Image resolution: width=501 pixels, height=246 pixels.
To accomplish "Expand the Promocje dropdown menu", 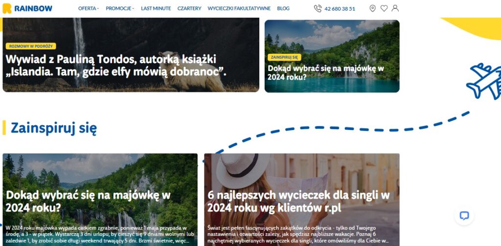I will (120, 9).
